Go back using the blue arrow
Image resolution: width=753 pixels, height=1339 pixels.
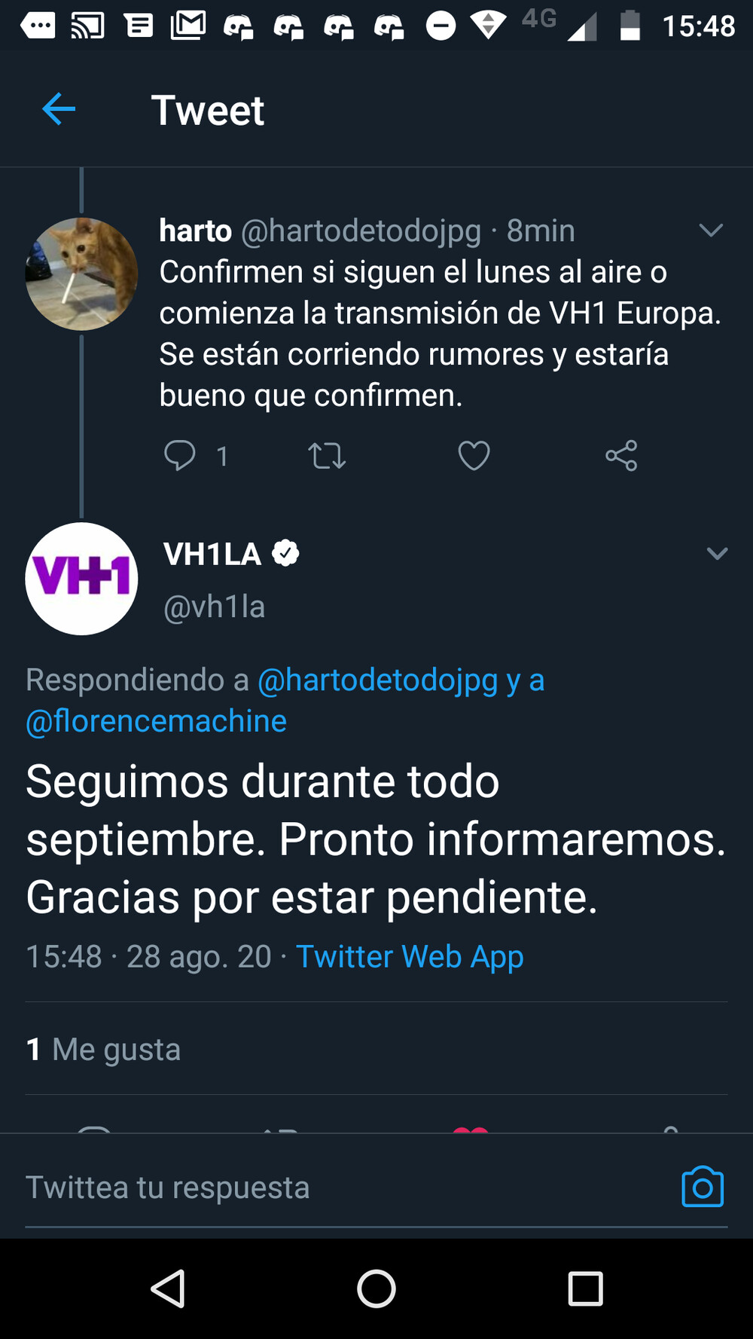coord(59,109)
